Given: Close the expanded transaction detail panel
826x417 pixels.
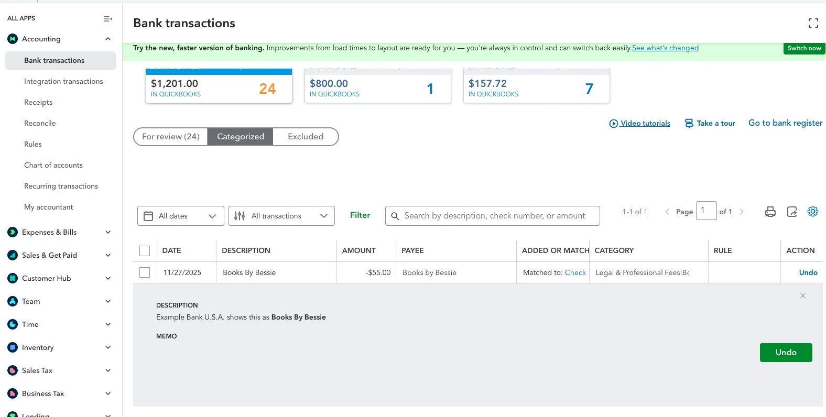Looking at the screenshot, I should (803, 296).
